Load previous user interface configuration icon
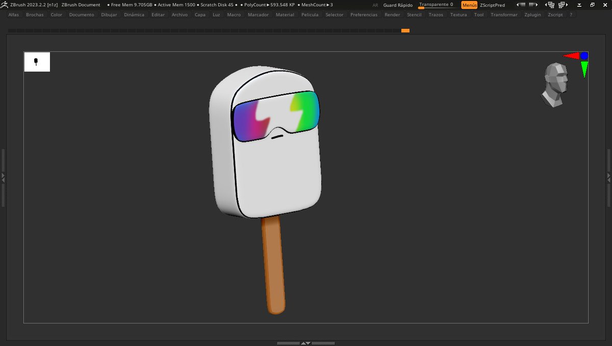 (550, 5)
